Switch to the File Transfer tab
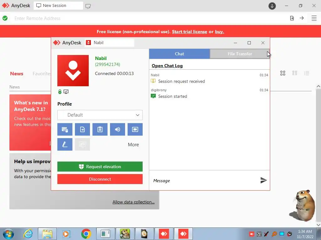The height and width of the screenshot is (240, 321). click(x=240, y=54)
